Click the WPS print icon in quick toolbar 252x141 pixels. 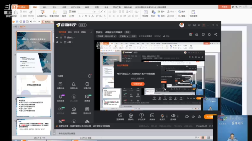[x=24, y=22]
